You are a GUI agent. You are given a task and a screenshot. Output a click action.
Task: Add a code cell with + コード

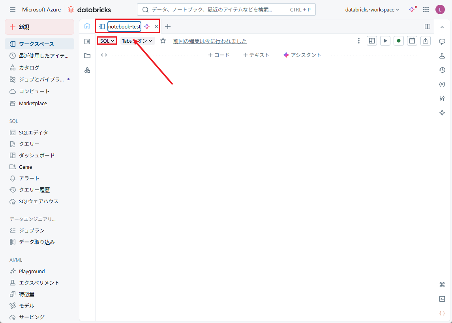[x=219, y=55]
